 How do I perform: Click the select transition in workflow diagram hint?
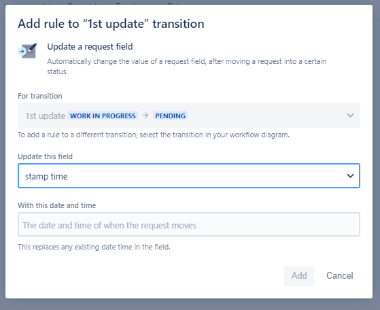pos(154,135)
